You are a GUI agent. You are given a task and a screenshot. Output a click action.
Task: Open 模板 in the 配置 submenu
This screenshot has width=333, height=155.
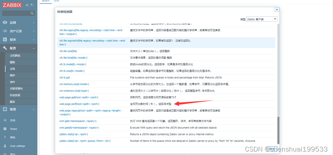click(x=13, y=62)
